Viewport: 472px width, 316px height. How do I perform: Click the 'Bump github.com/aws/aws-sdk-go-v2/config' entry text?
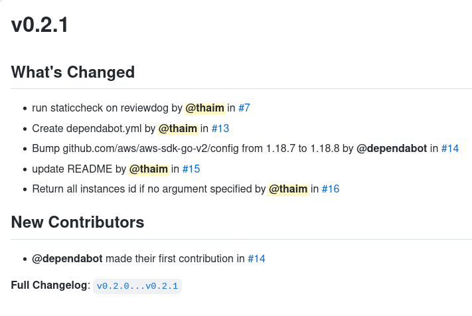click(x=135, y=148)
